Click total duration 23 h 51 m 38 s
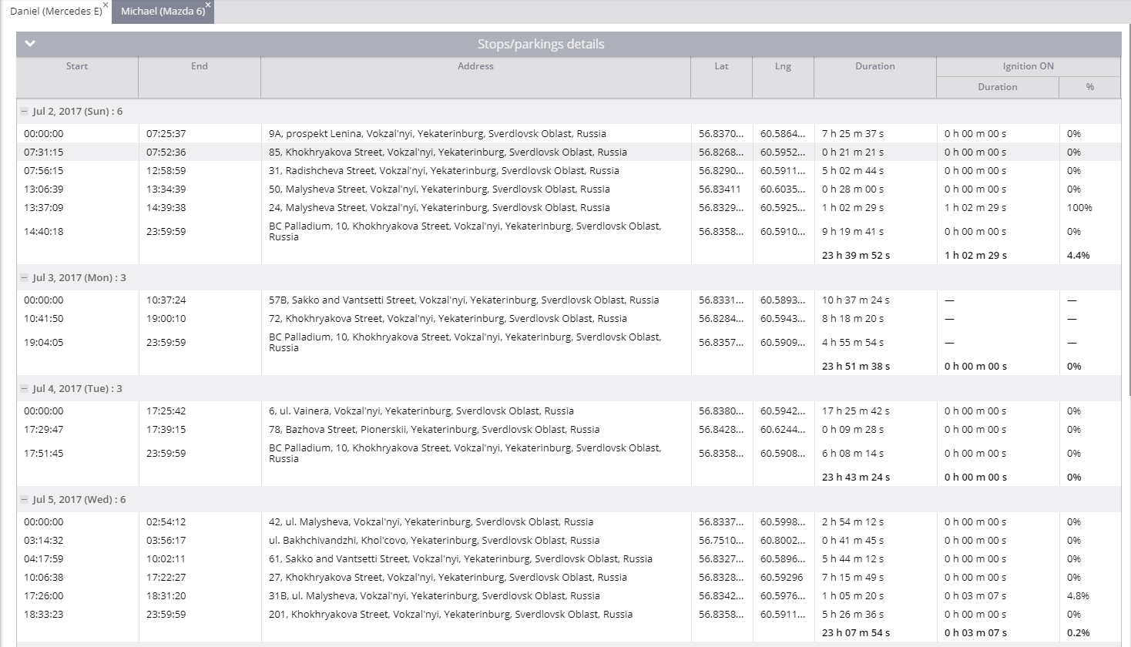This screenshot has height=647, width=1131. (856, 367)
